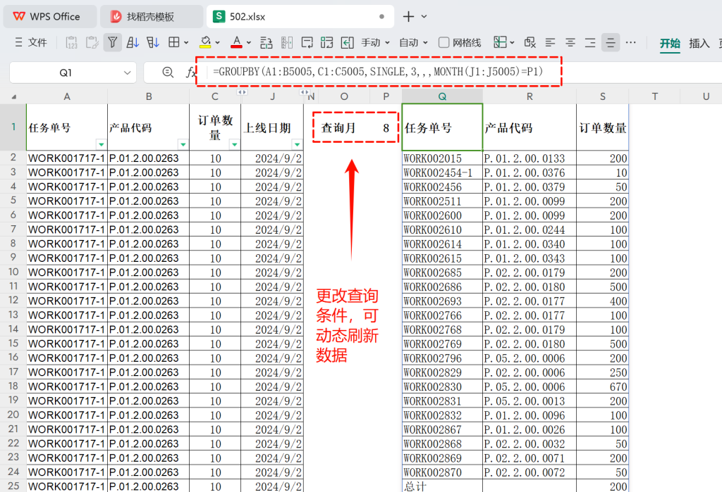Select cell WORK002870
Viewport: 722px width, 492px height.
click(x=442, y=472)
